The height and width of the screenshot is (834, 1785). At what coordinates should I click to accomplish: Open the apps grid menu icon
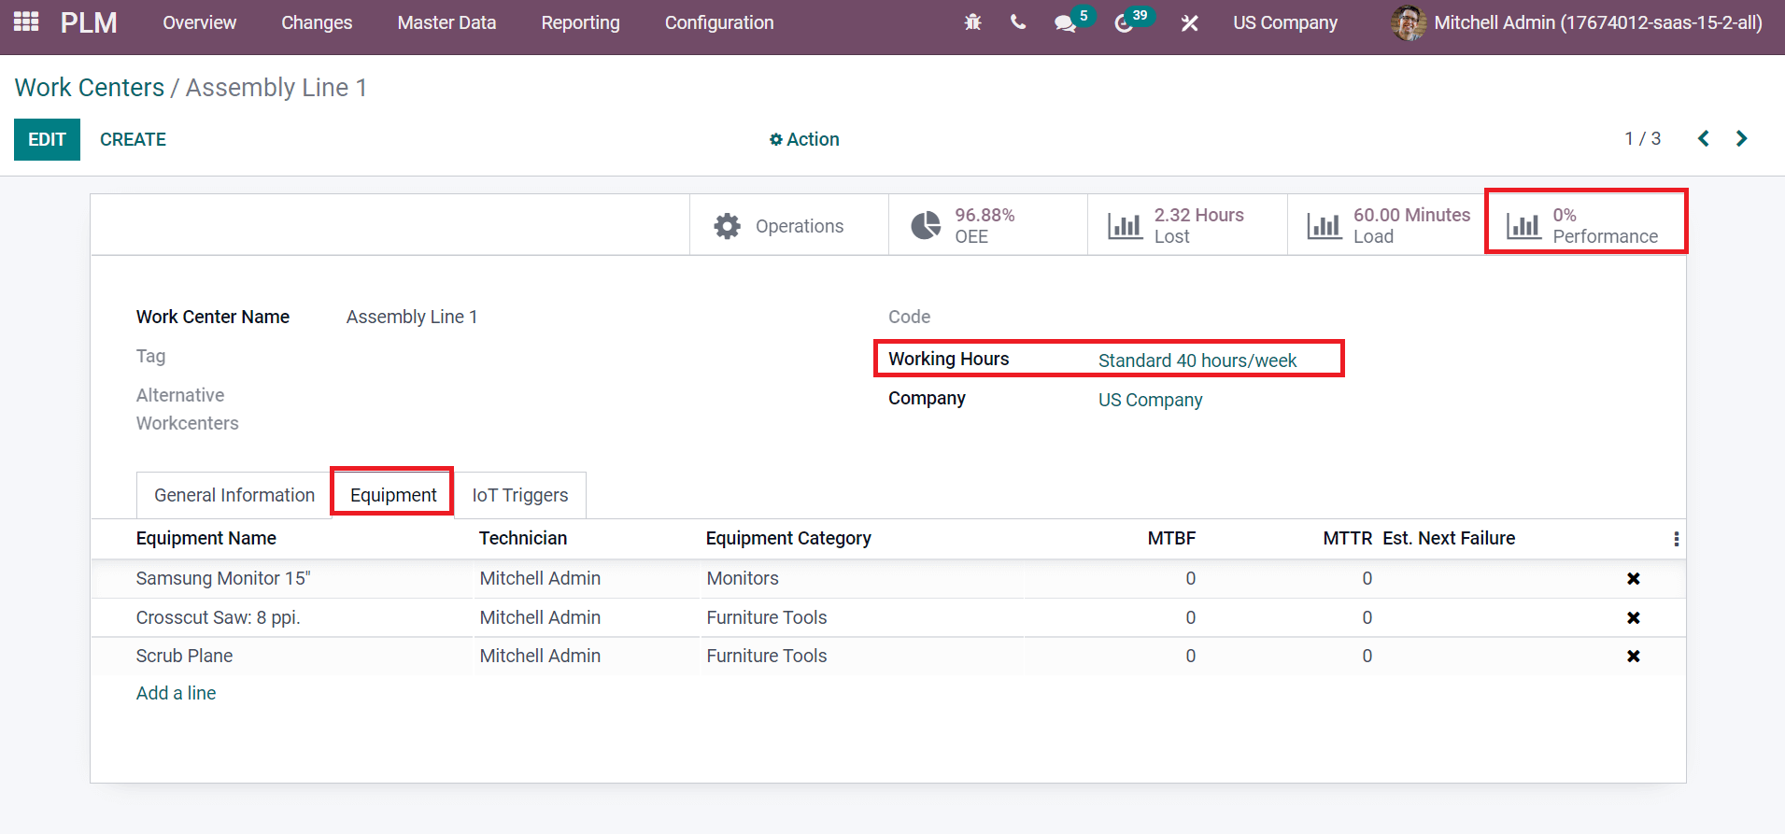tap(26, 21)
